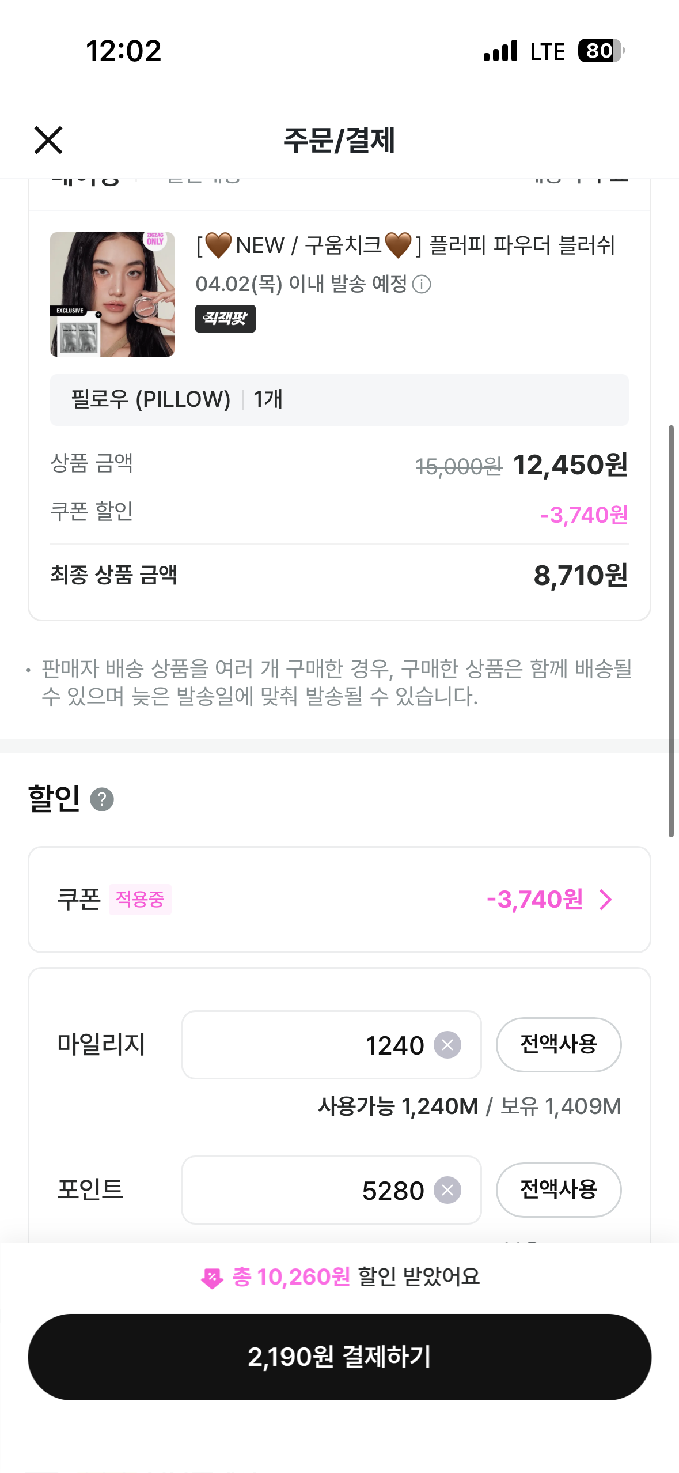Click the page scrollbar on the right
679x1473 pixels.
click(671, 630)
